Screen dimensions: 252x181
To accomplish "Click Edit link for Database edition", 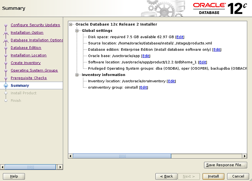I will click(x=217, y=49).
